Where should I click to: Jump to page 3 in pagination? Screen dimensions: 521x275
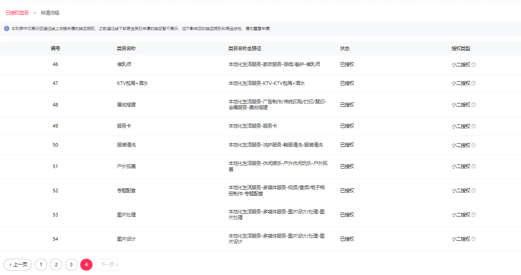tap(71, 264)
